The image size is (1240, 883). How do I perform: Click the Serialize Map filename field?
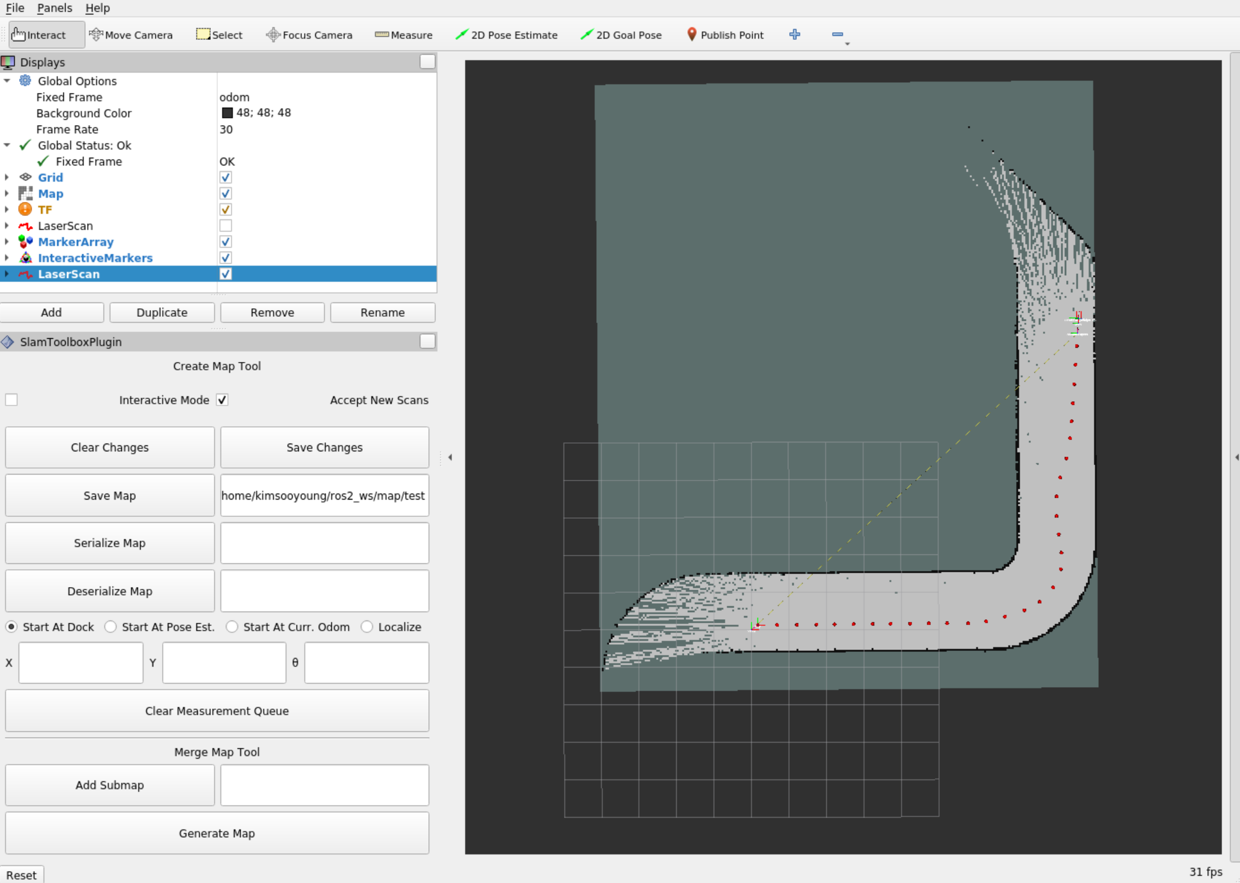[x=325, y=543]
